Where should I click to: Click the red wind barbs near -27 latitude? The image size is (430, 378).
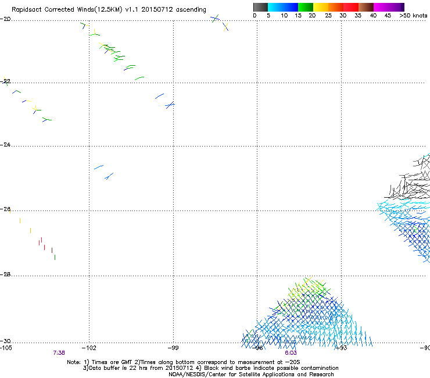[x=42, y=243]
